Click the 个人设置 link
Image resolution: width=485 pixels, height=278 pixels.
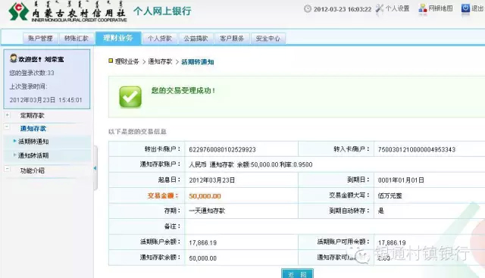tap(397, 8)
